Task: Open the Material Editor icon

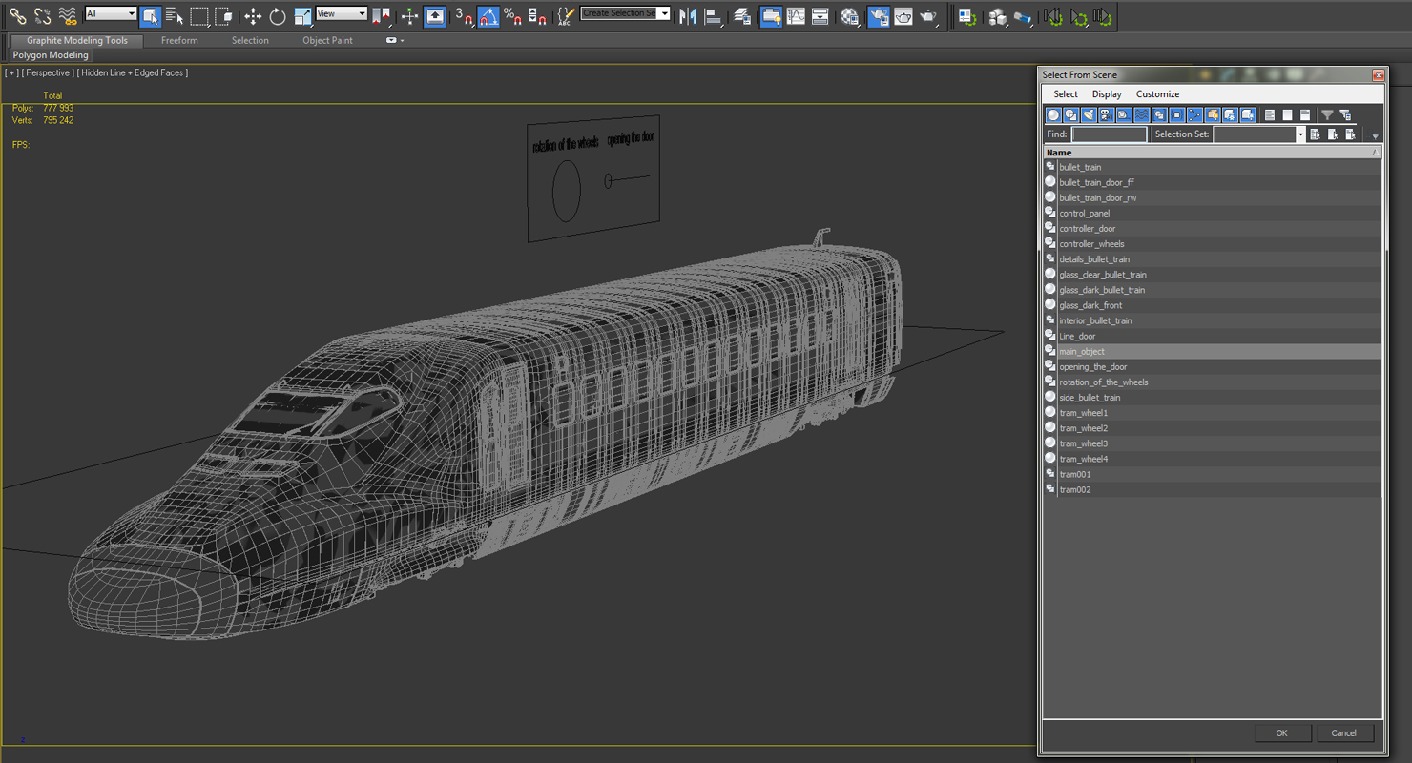Action: coord(849,16)
